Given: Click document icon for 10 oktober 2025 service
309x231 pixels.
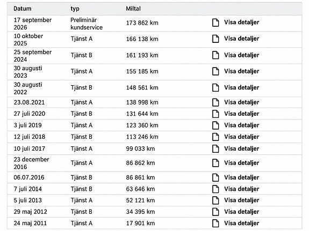Looking at the screenshot, I should [x=215, y=39].
